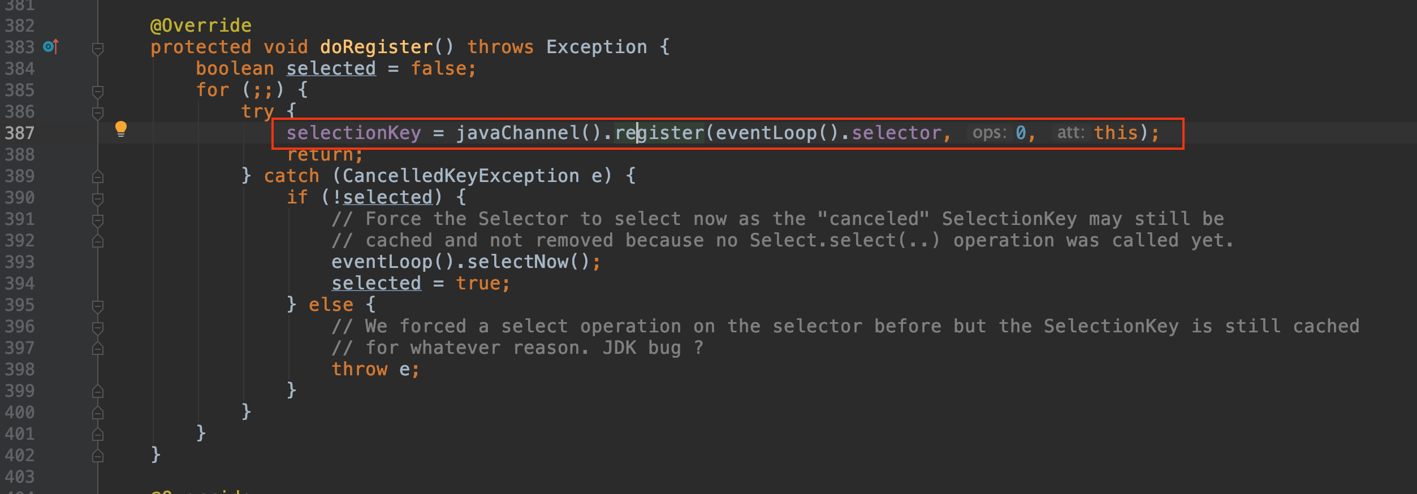Click the override gutter icon at line 383
Image resolution: width=1417 pixels, height=494 pixels.
pyautogui.click(x=51, y=46)
